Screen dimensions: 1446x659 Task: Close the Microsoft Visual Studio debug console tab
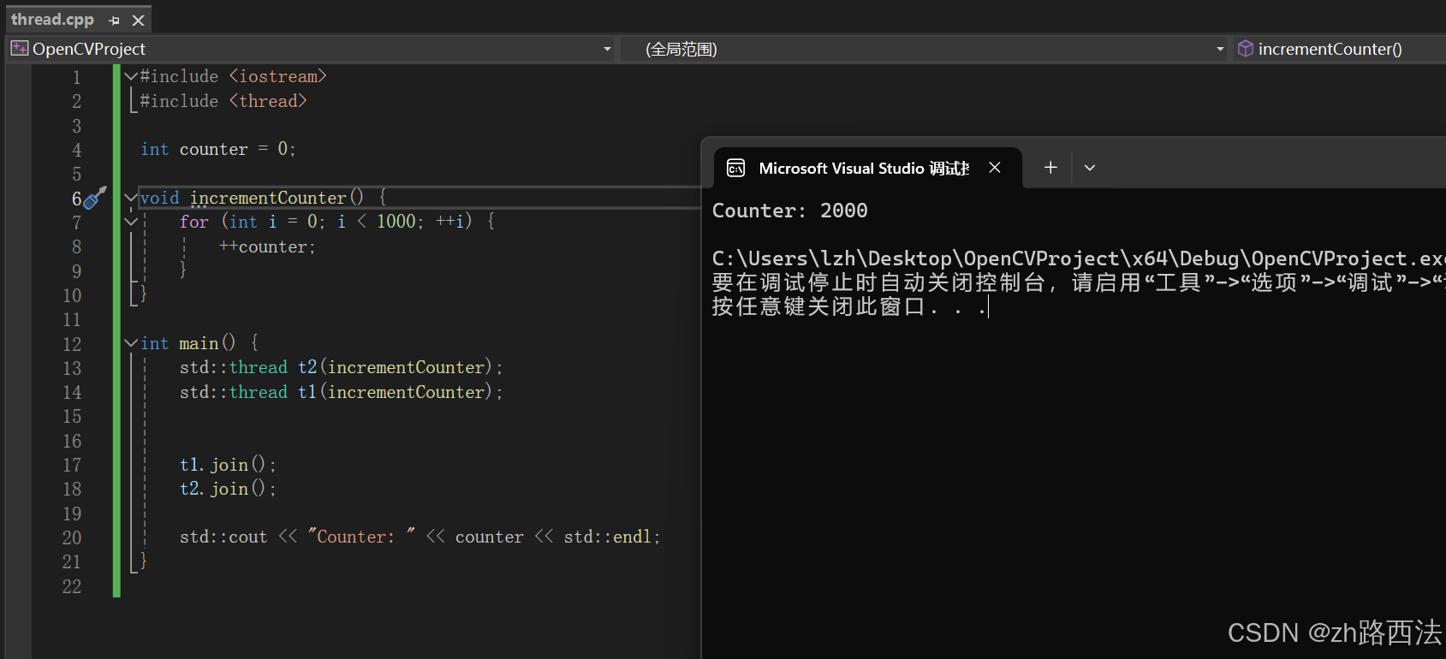[x=995, y=168]
